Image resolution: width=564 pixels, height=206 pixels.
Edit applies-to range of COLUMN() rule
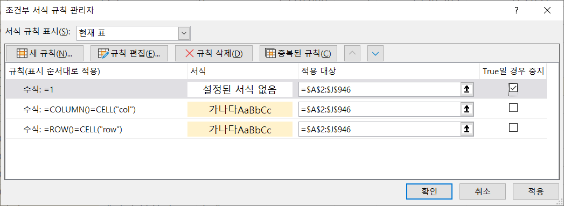[x=379, y=109]
